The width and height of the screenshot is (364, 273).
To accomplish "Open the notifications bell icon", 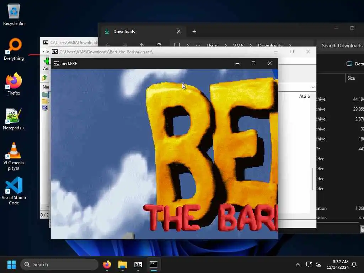I will pyautogui.click(x=354, y=264).
